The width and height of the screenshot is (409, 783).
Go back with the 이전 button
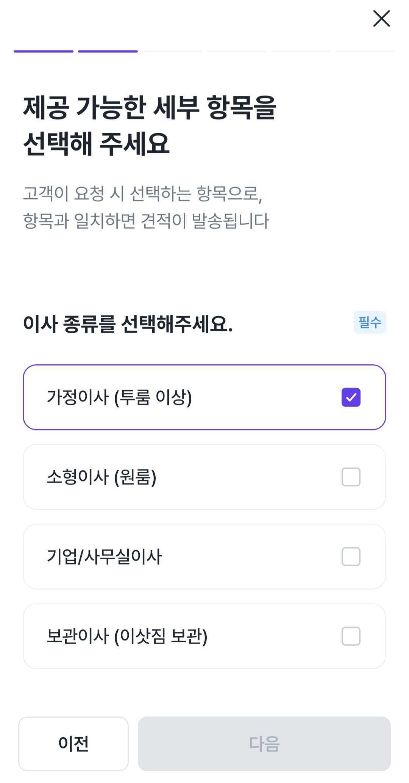coord(73,744)
